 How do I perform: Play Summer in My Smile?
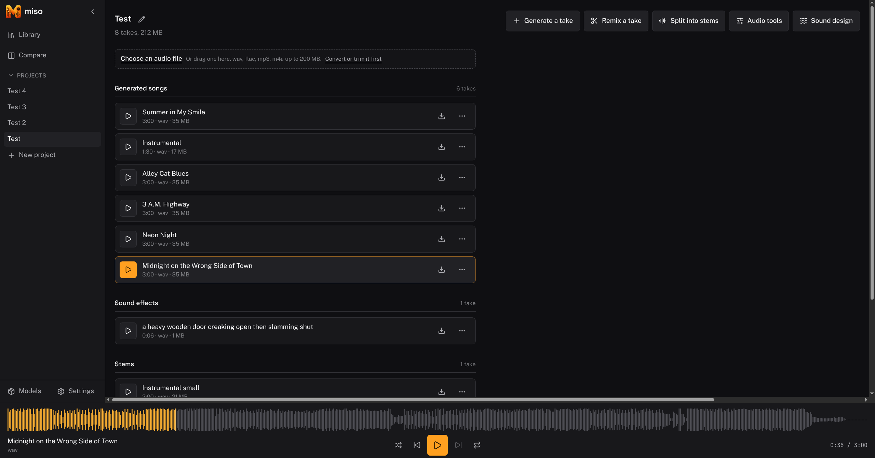128,116
